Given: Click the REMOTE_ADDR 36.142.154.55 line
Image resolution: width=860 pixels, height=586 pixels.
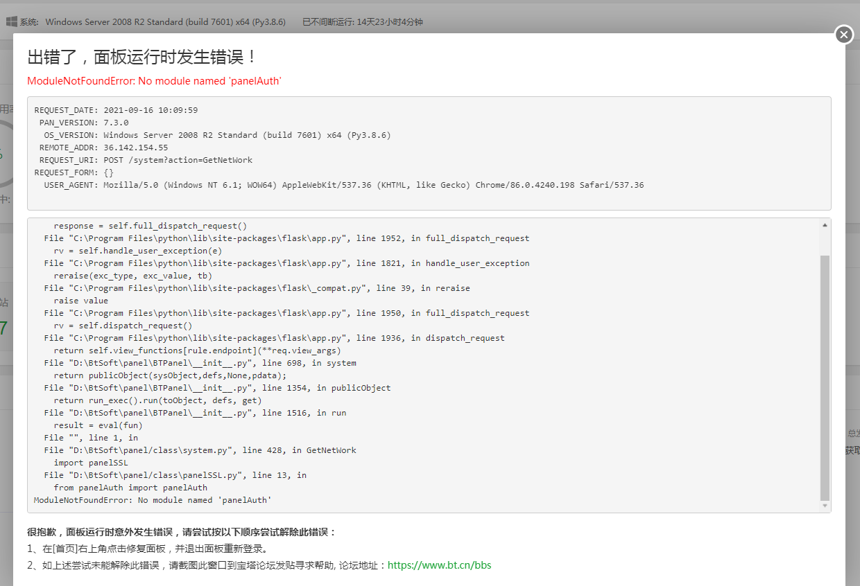Looking at the screenshot, I should [103, 148].
